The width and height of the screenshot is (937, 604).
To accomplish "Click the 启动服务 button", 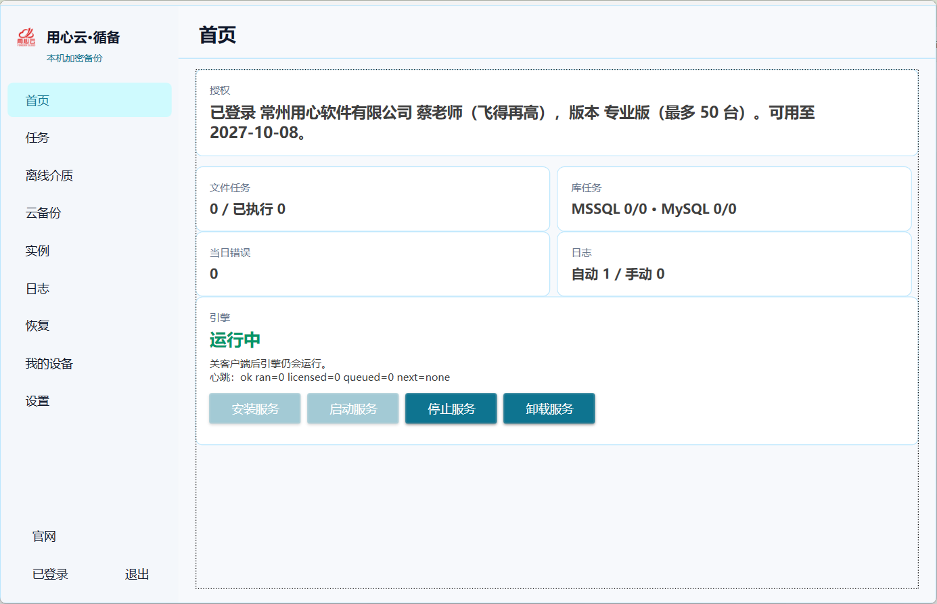I will point(353,409).
